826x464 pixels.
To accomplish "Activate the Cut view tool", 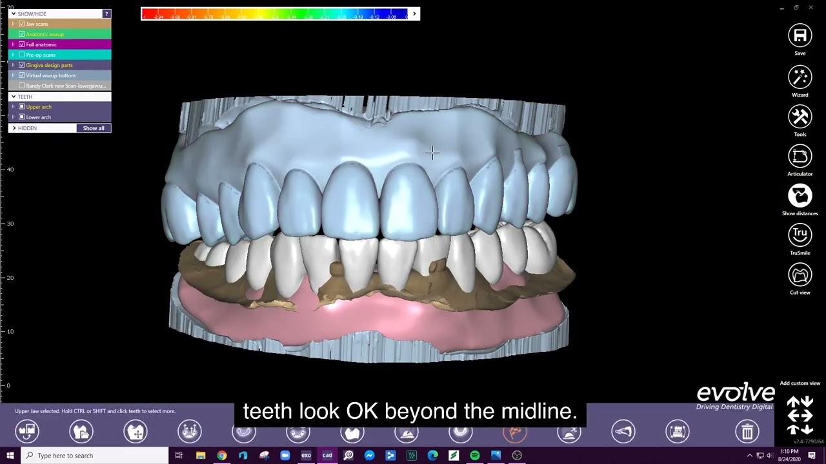I will point(800,275).
